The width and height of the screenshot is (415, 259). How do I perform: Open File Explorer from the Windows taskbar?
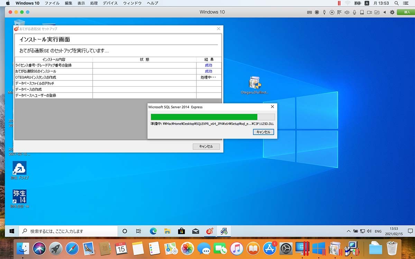(x=167, y=231)
